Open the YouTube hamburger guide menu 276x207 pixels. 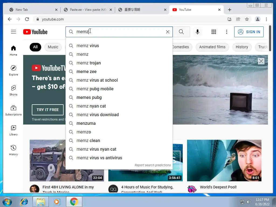(x=13, y=32)
